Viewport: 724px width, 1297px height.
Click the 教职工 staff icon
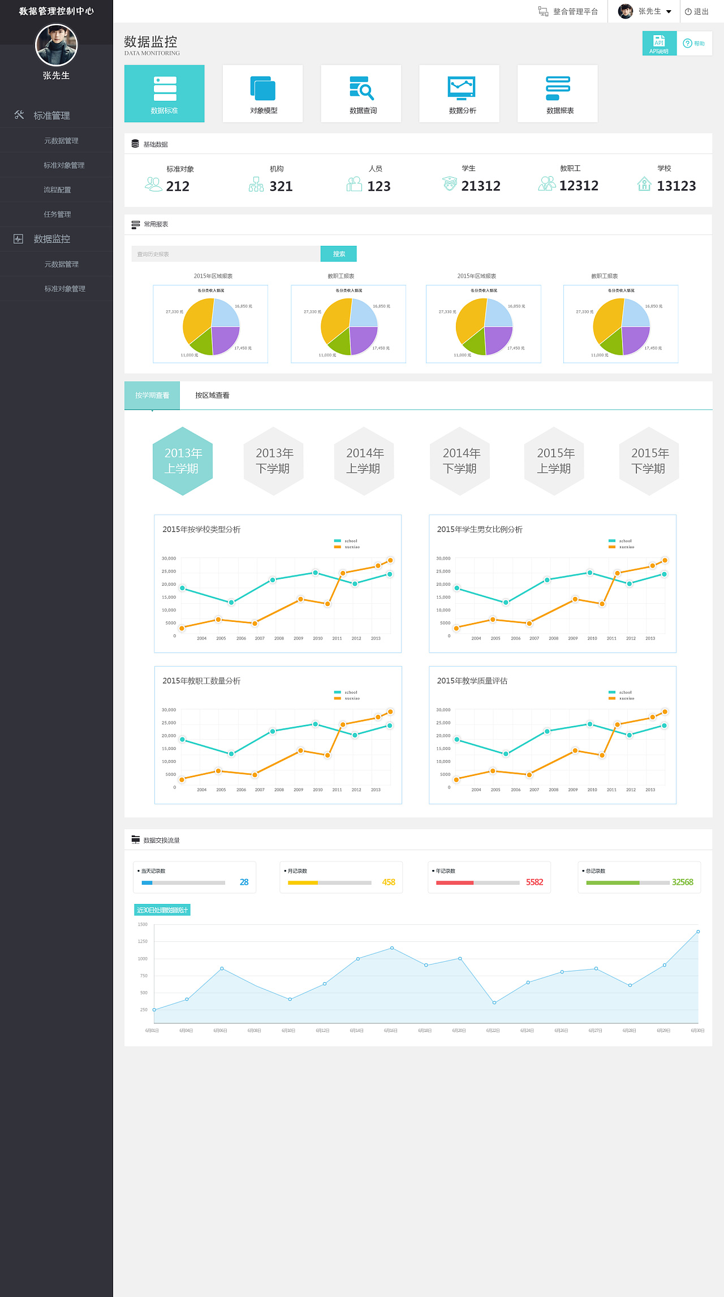point(547,184)
